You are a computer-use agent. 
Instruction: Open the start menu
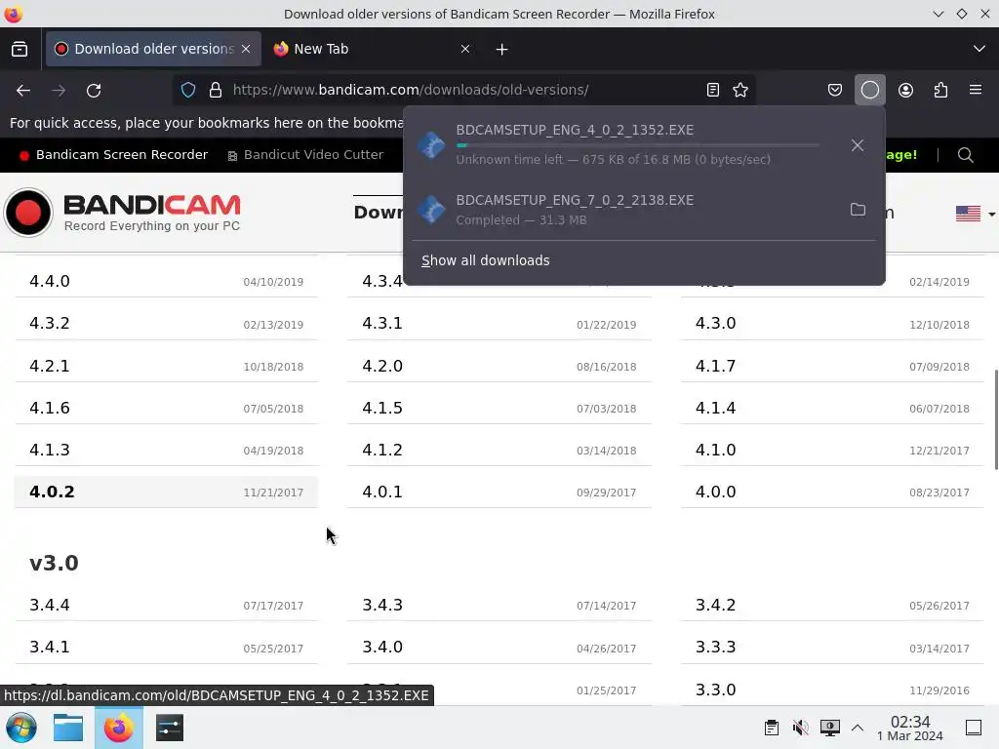tap(21, 728)
